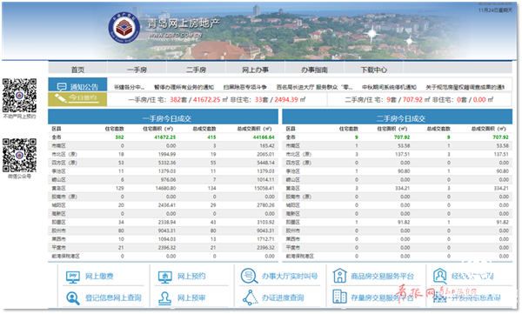Viewport: 522px width, 314px height.
Task: Click the 青岛网上房地产 circular logo
Action: [124, 27]
